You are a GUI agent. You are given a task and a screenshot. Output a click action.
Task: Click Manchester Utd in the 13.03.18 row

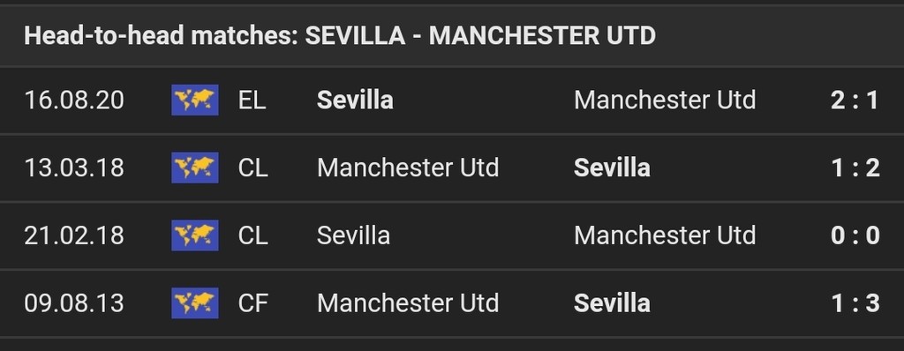coord(408,168)
